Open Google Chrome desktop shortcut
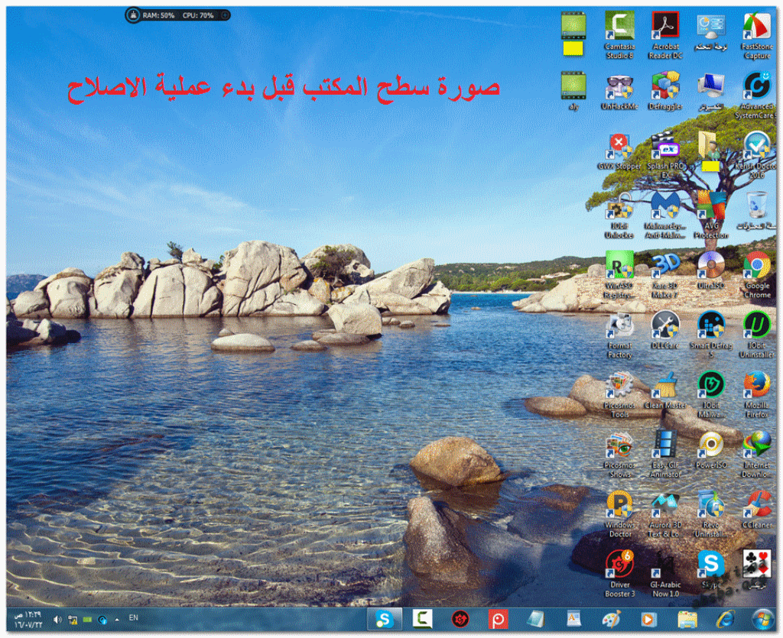This screenshot has width=783, height=638. [x=757, y=265]
